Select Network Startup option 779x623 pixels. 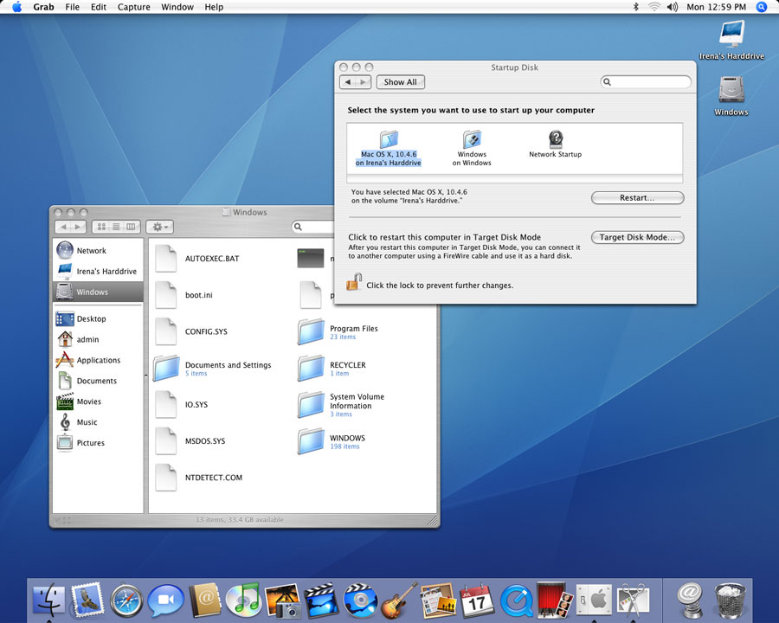click(x=555, y=145)
